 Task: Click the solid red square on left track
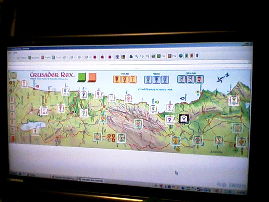tap(13, 138)
